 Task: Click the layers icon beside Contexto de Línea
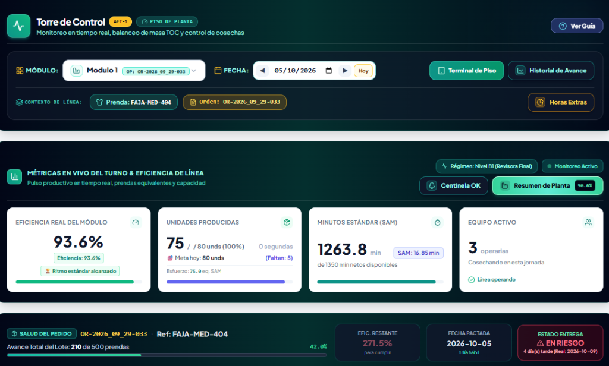pyautogui.click(x=19, y=102)
